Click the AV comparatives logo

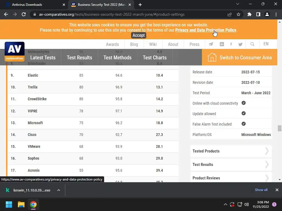[x=15, y=51]
